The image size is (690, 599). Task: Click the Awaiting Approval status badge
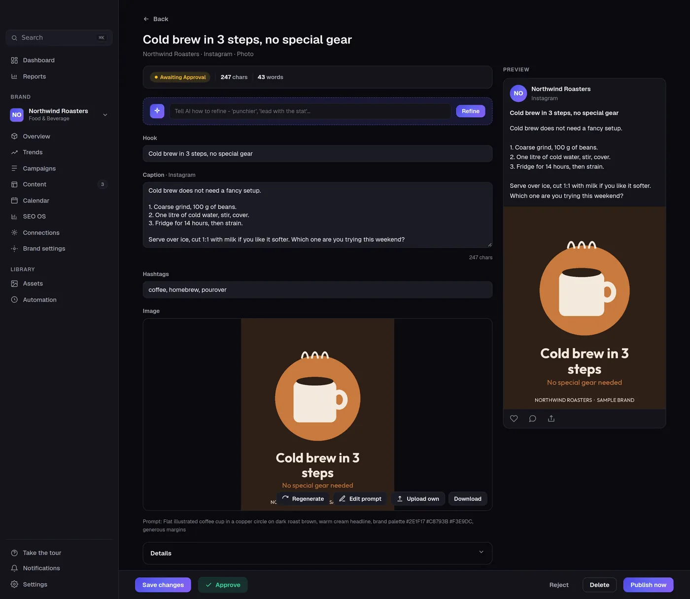tap(180, 77)
